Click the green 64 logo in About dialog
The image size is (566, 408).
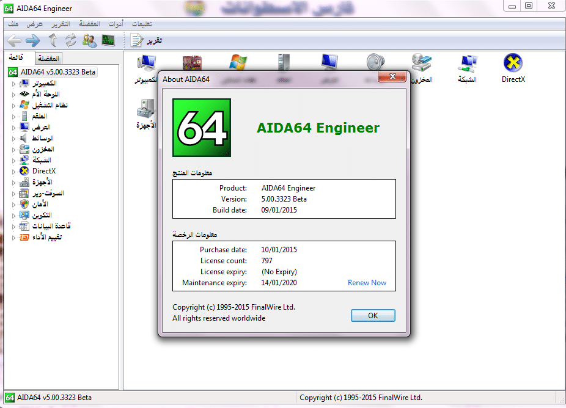tap(202, 128)
